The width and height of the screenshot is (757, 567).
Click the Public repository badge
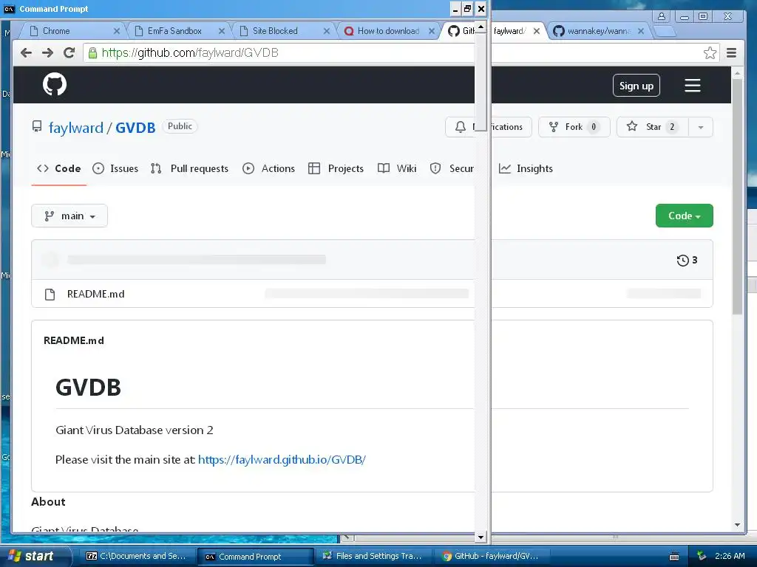180,126
